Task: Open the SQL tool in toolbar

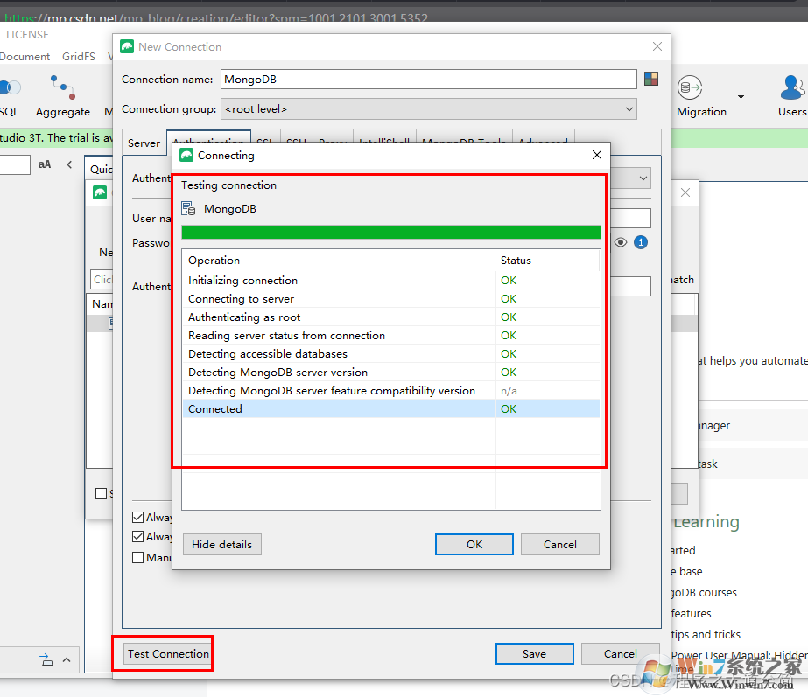Action: pyautogui.click(x=9, y=96)
